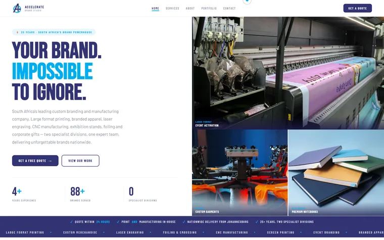Open the Event Activation large format printer image
The image size is (384, 240).
pyautogui.click(x=288, y=73)
